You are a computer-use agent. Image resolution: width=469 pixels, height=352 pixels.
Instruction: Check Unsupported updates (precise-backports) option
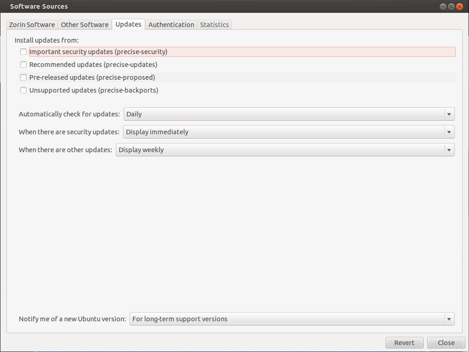[x=23, y=90]
